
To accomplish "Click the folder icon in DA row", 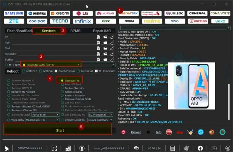I will (x=105, y=37).
